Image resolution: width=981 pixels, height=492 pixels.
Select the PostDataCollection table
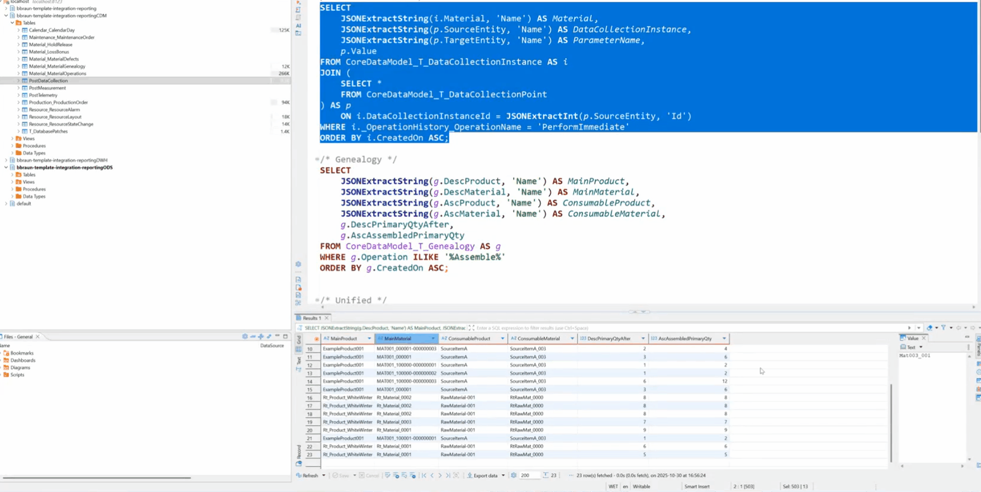click(48, 81)
